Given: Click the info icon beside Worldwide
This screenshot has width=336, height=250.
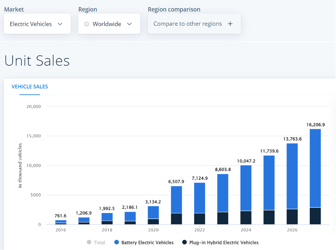Looking at the screenshot, I should coord(86,24).
